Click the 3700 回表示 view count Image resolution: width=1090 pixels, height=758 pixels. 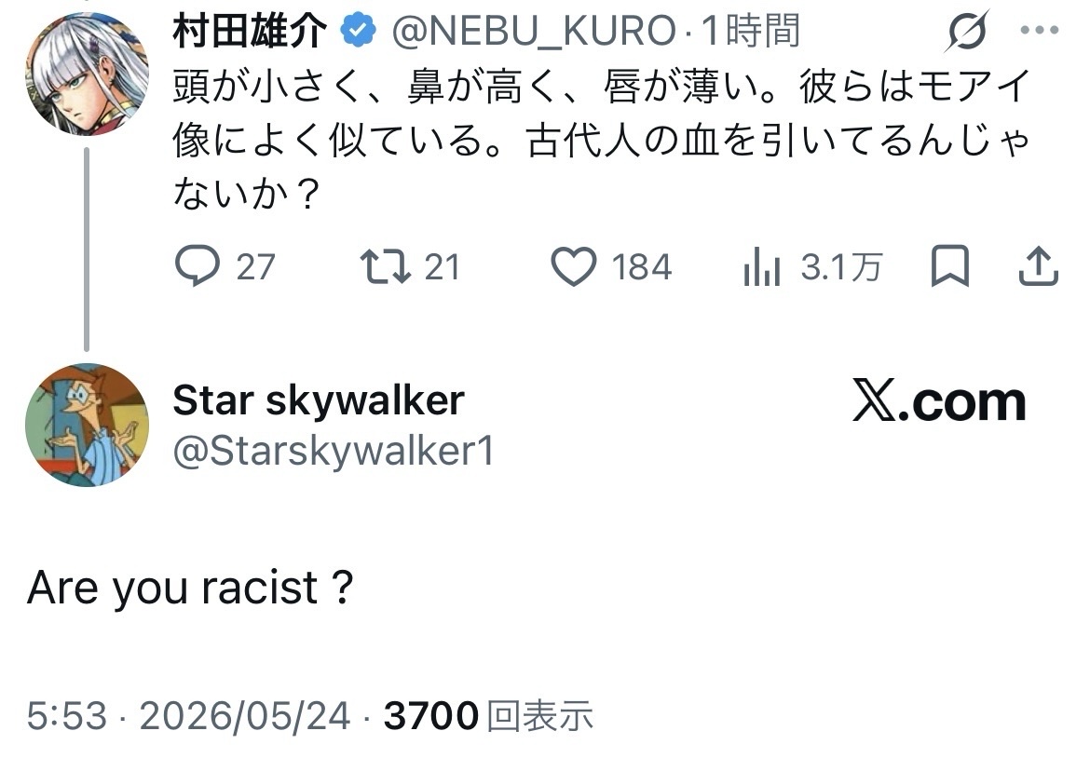[489, 716]
